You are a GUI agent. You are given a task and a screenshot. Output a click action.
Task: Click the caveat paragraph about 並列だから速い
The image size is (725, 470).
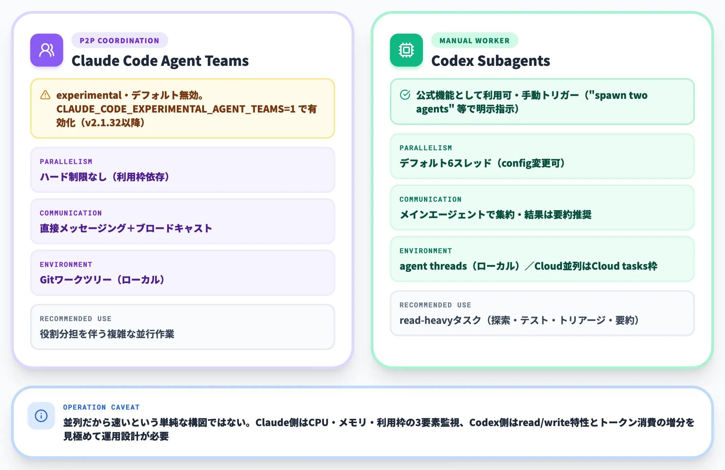[x=379, y=429]
